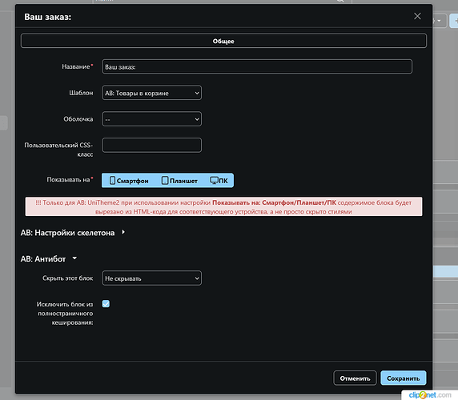This screenshot has height=400, width=458.
Task: Open the Скрыть этот блок dropdown
Action: 151,278
